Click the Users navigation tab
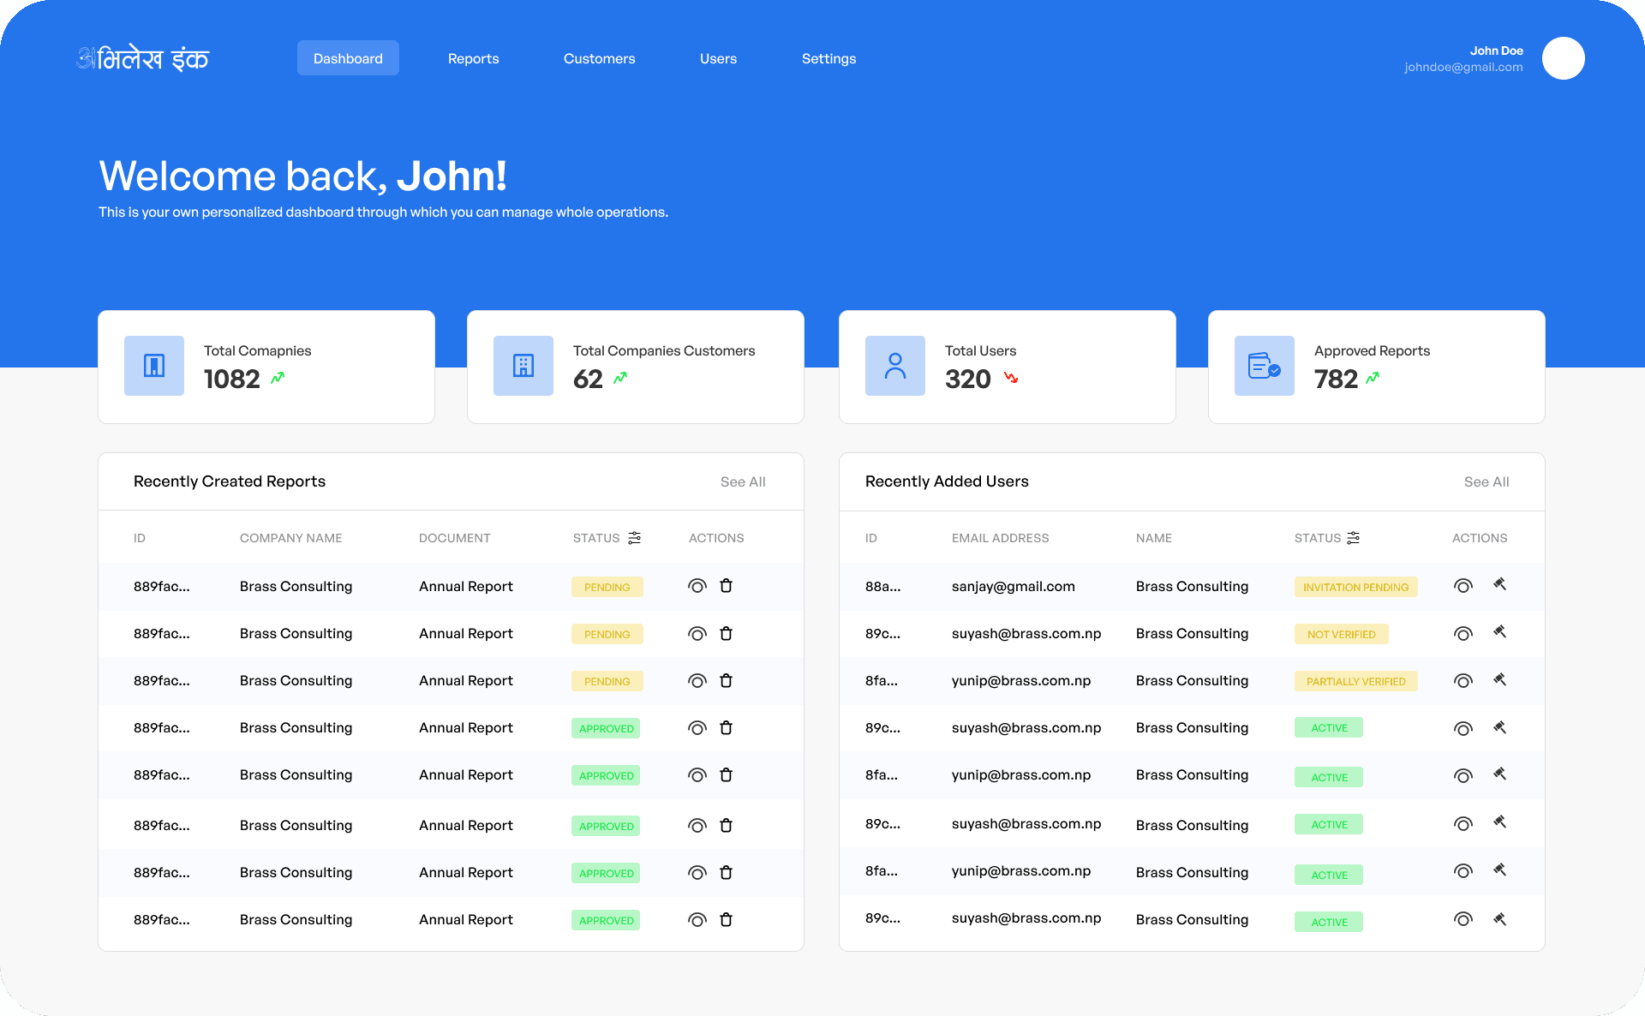The image size is (1645, 1016). coord(718,57)
